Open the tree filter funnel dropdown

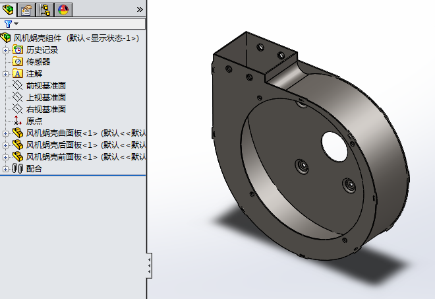click(x=11, y=24)
